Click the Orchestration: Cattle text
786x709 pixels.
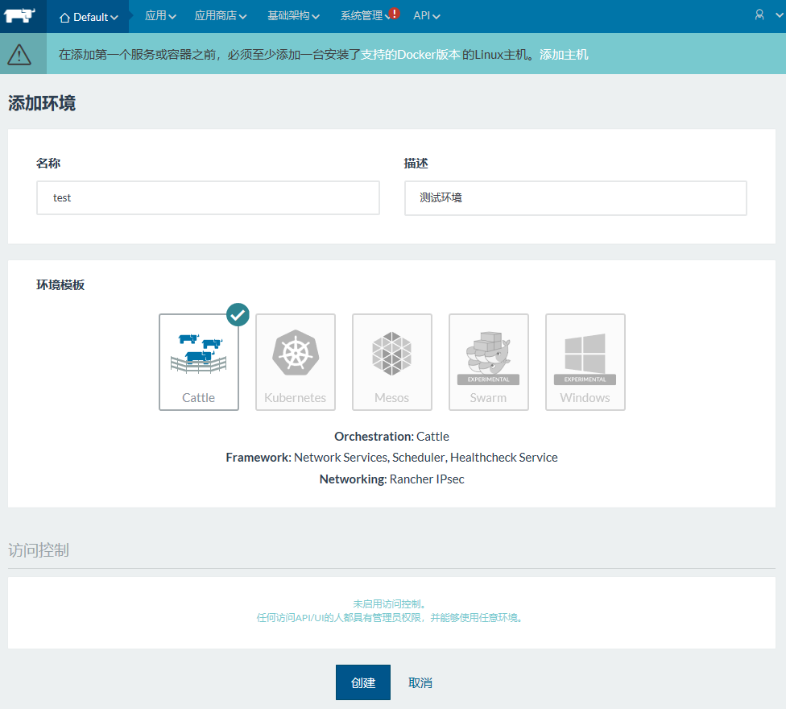coord(391,437)
